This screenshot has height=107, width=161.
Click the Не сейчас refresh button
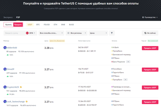(150, 33)
